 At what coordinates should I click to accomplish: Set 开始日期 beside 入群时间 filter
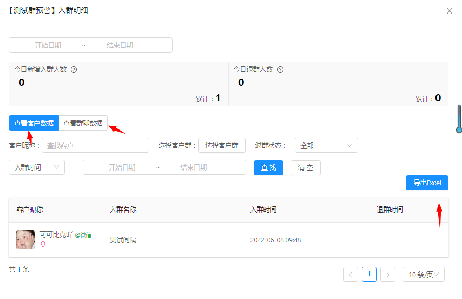[x=122, y=167]
